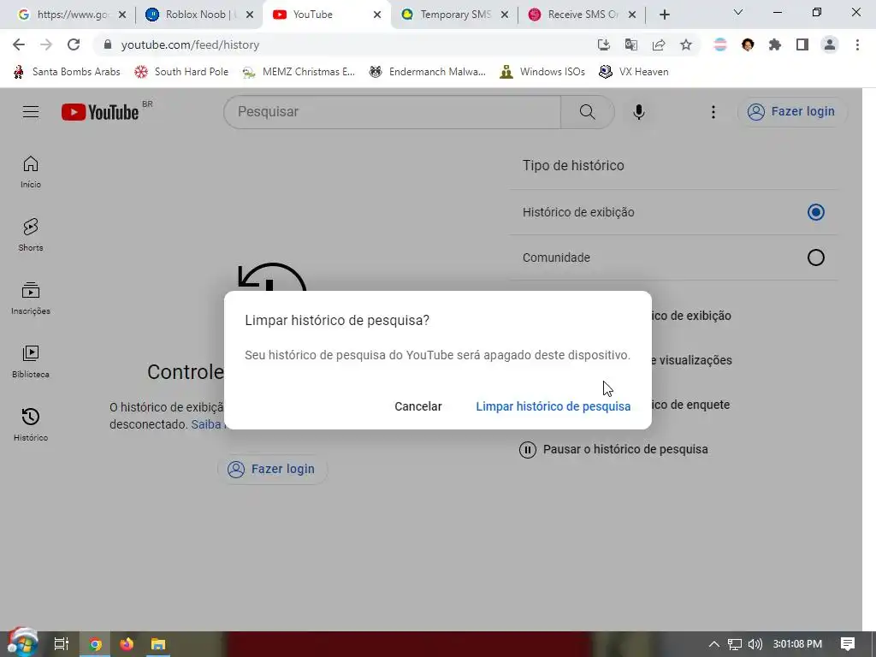Go back with the browser back arrow

point(19,44)
